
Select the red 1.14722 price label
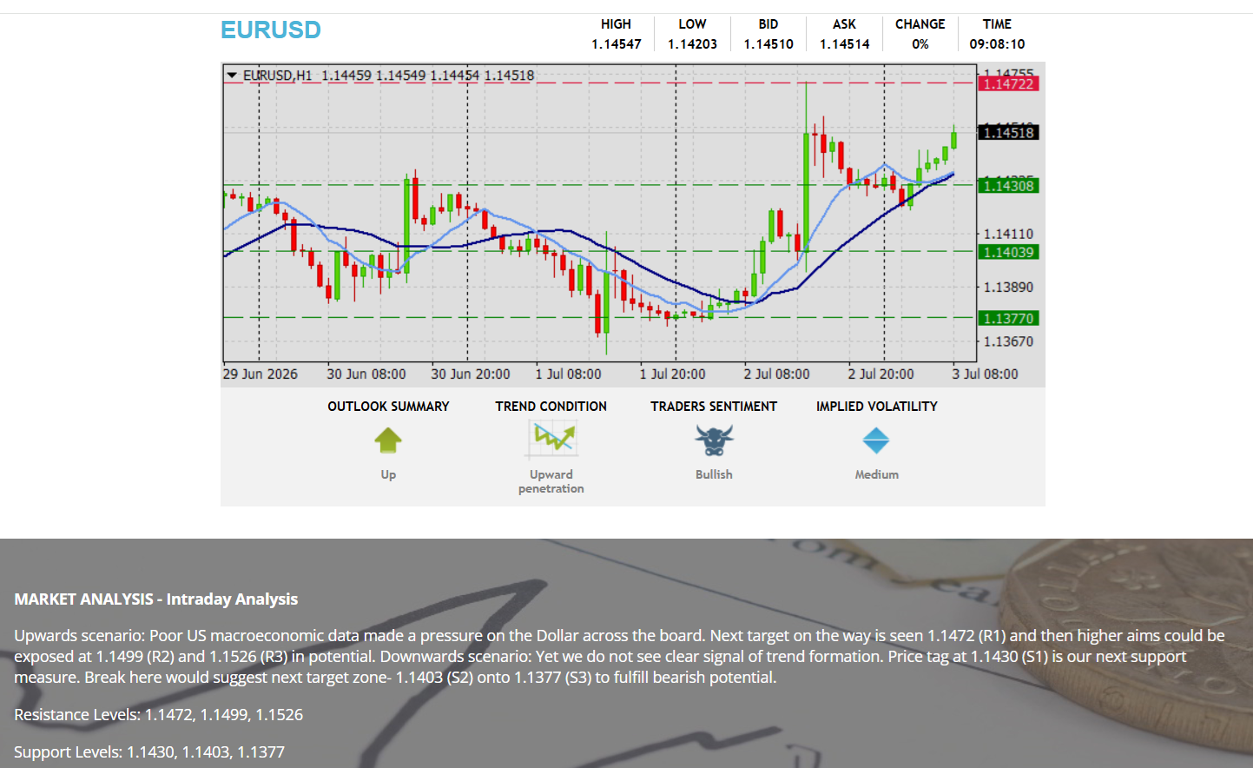(1008, 84)
